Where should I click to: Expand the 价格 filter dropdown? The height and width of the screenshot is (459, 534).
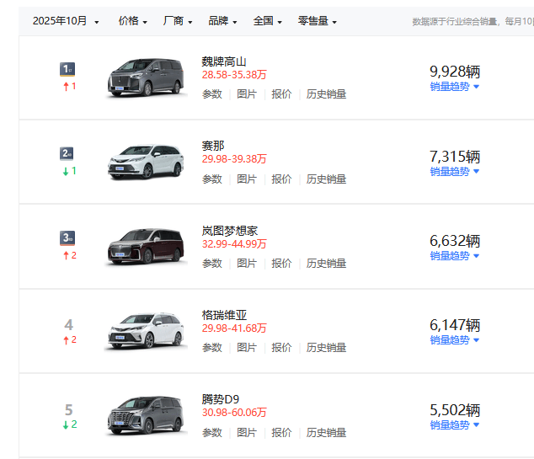tap(132, 21)
